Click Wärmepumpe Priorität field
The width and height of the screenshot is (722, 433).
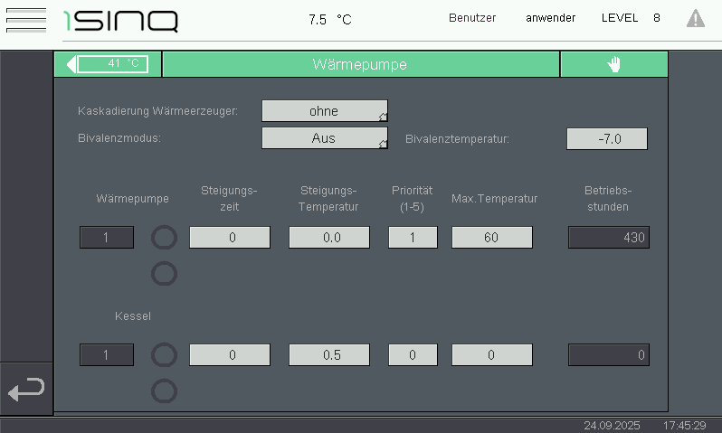pos(413,238)
